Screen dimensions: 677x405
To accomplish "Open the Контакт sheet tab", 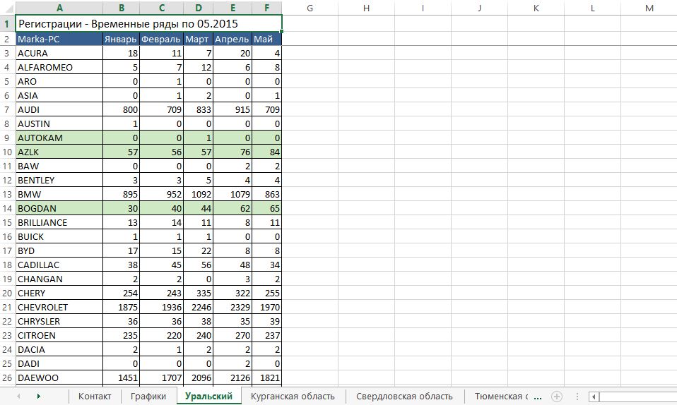I will pos(95,397).
